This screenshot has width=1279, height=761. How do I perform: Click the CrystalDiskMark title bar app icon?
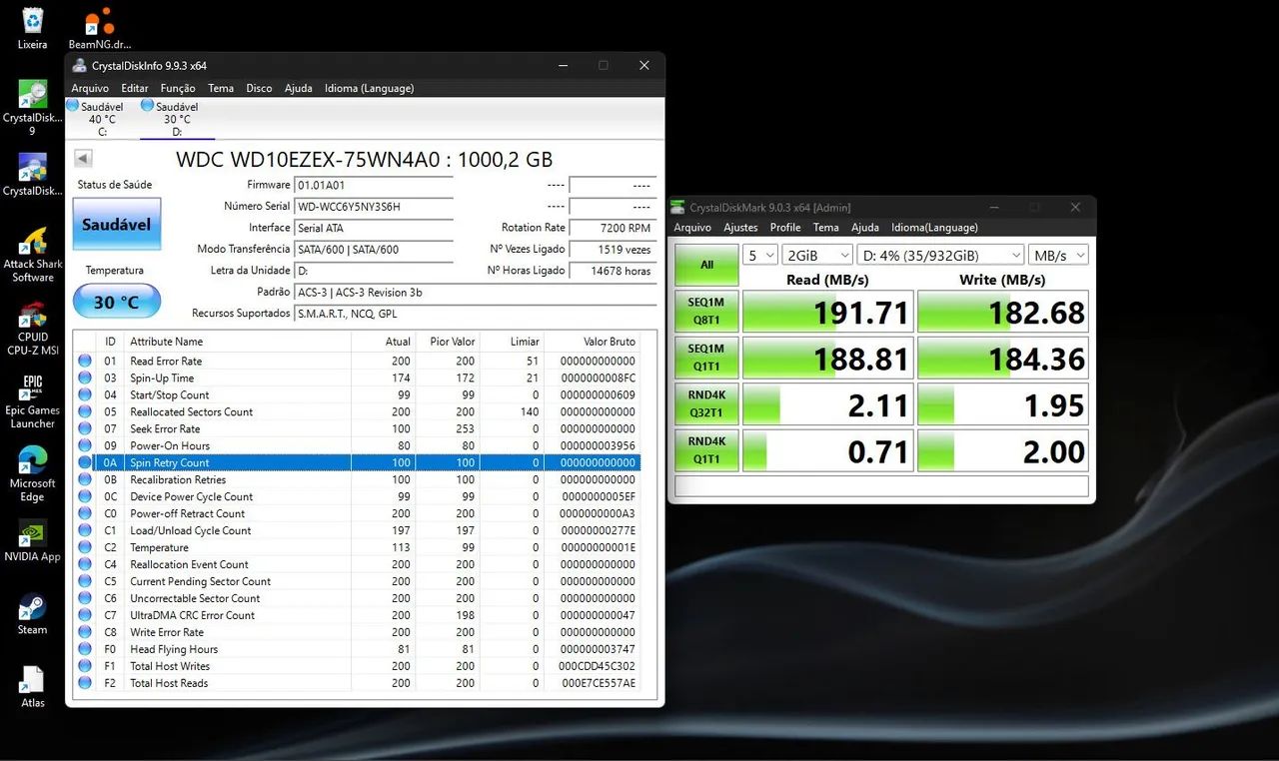pyautogui.click(x=679, y=208)
